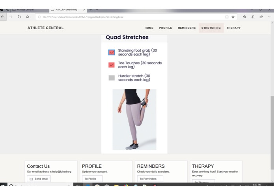This screenshot has height=195, width=274.
Task: Click the Send email button
Action: click(x=39, y=179)
